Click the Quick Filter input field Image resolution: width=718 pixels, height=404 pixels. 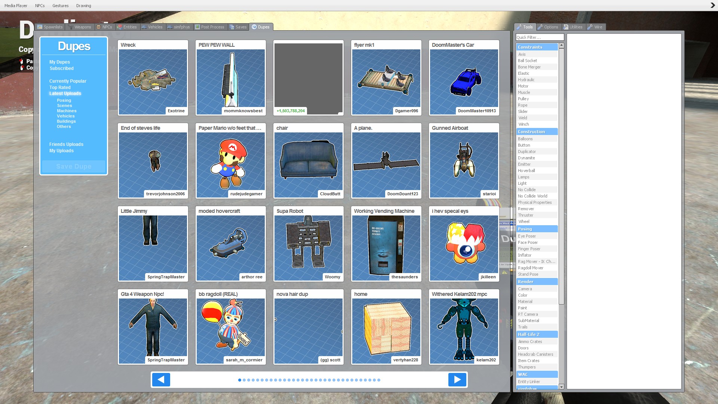tap(539, 37)
